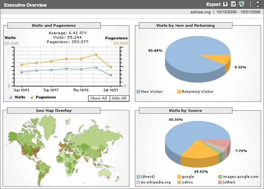Export report as text file
Viewport: 264px width, 189px height.
(x=225, y=4)
